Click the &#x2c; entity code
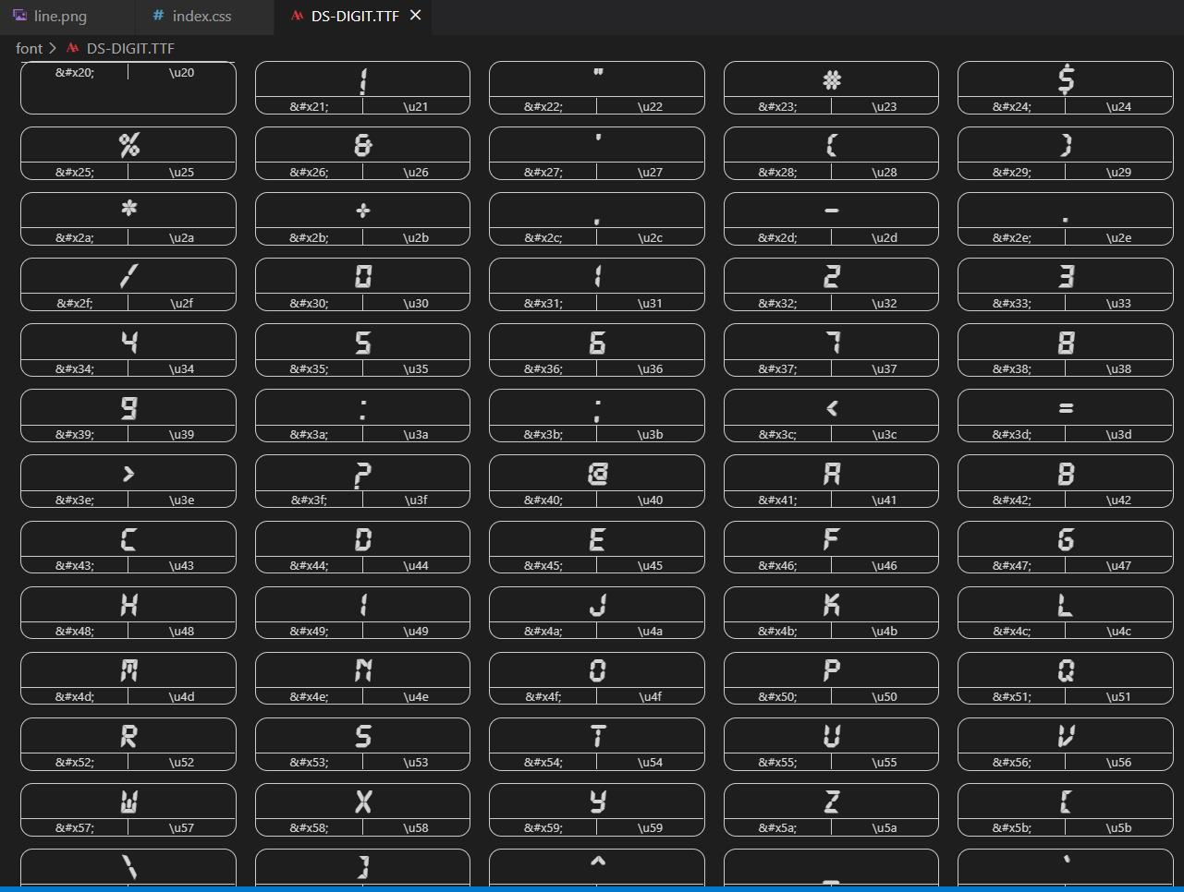 (543, 237)
